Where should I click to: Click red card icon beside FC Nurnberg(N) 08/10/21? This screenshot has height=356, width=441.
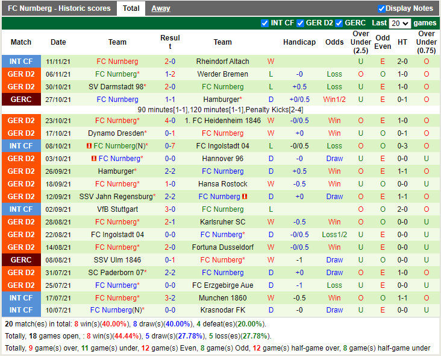pos(89,146)
